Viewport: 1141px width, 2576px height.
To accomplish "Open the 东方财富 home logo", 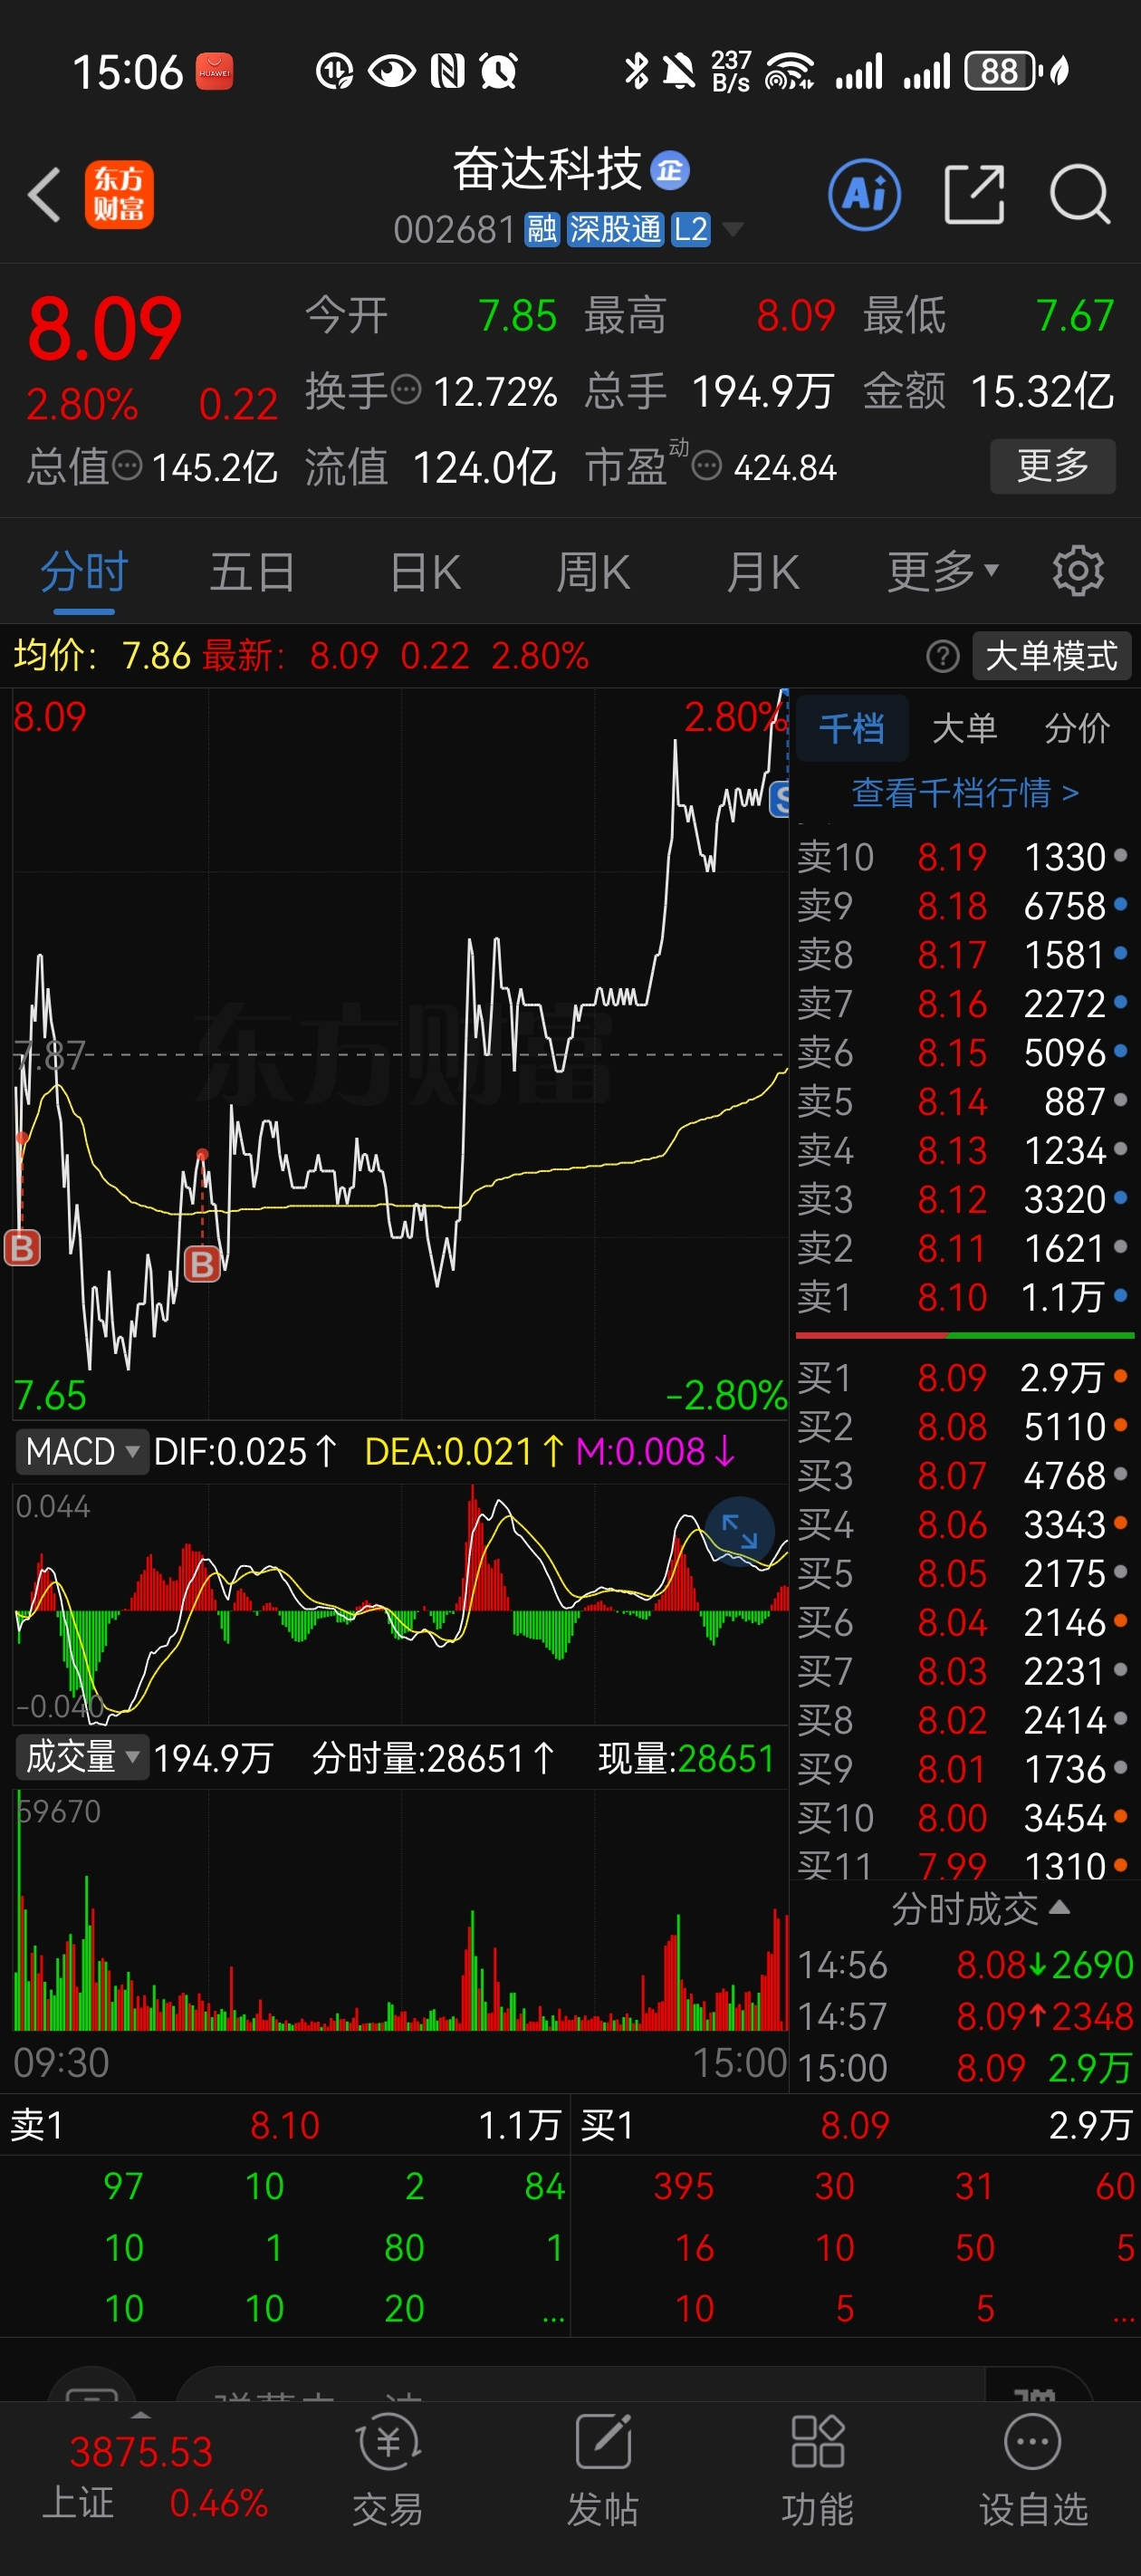I will (119, 194).
